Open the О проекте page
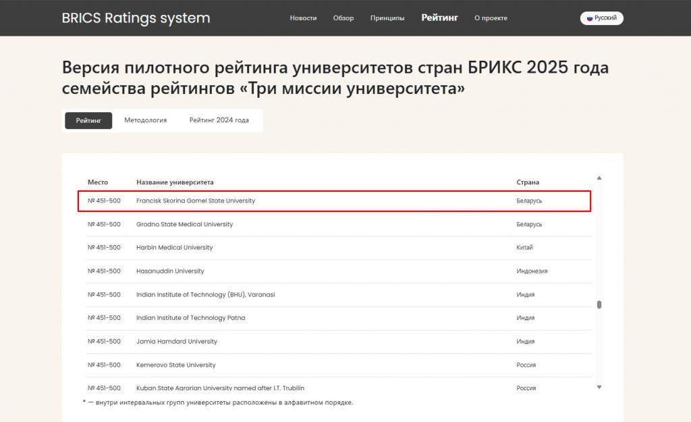The height and width of the screenshot is (422, 691). coord(491,18)
